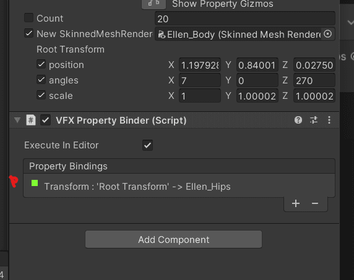Select the Root Transform to Ellen_Hips binding
This screenshot has width=354, height=280.
pos(179,186)
